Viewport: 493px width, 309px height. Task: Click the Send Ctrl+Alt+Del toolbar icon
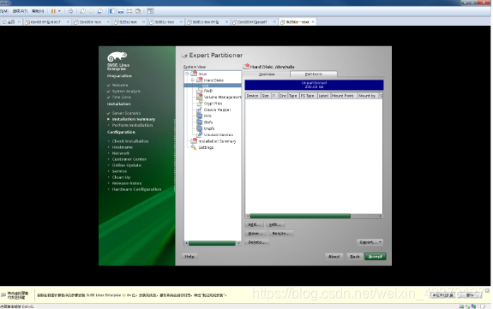(70, 11)
